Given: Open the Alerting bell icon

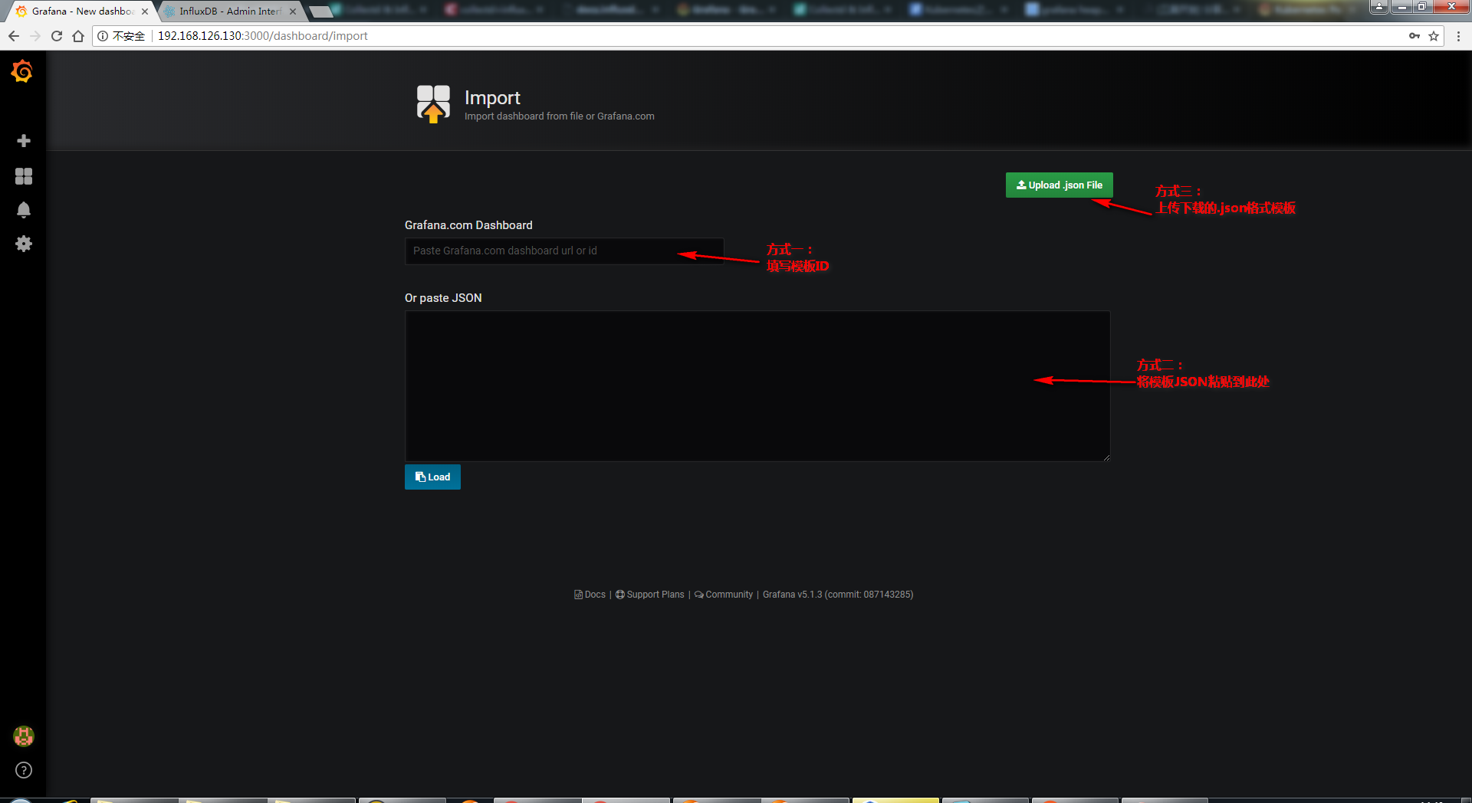Looking at the screenshot, I should pyautogui.click(x=24, y=210).
